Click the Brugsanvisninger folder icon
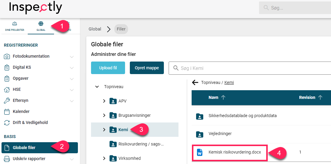The image size is (331, 164). click(x=113, y=115)
